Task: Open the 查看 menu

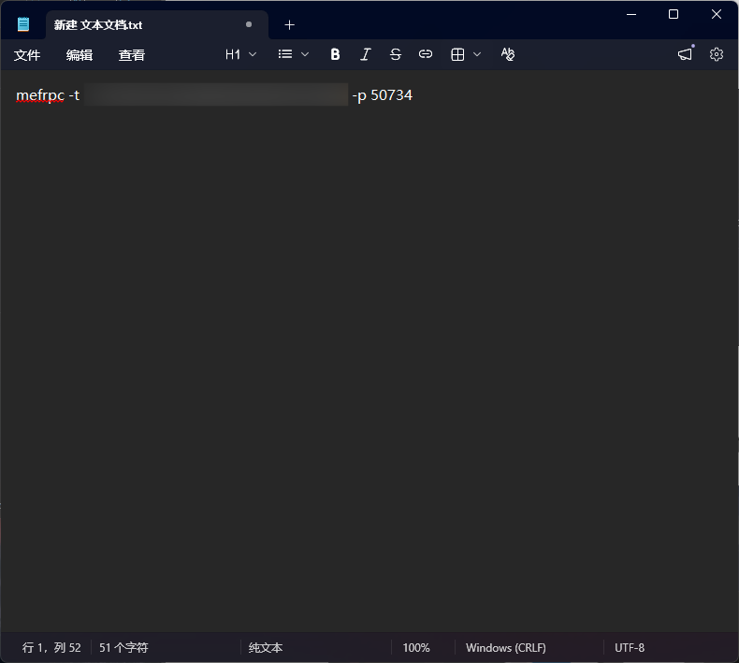Action: click(x=132, y=55)
